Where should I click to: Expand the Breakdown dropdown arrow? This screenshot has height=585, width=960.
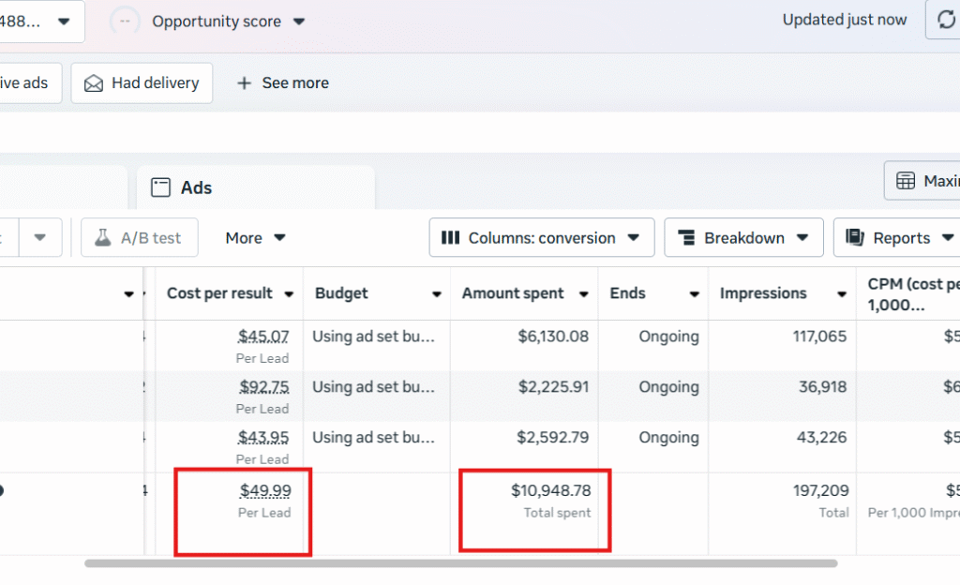coord(803,238)
